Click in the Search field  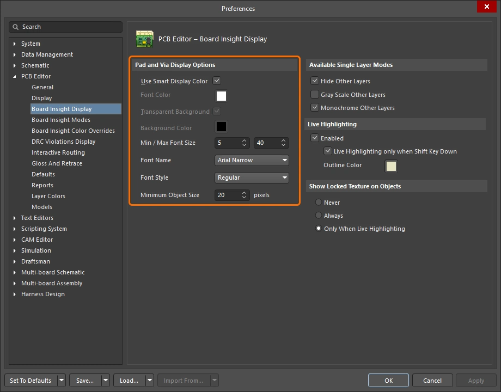click(70, 27)
